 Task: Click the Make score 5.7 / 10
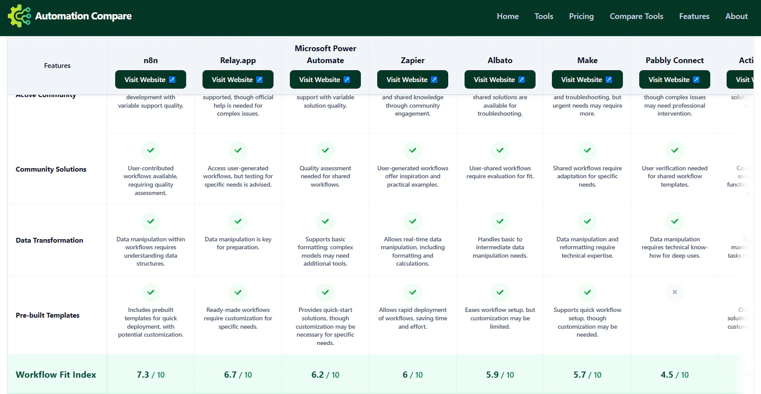(x=587, y=375)
